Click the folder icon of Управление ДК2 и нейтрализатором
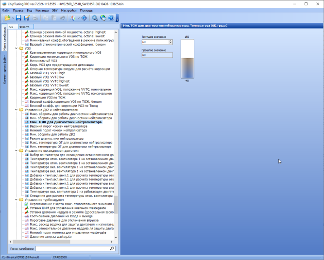The height and width of the screenshot is (260, 324). coord(21,110)
